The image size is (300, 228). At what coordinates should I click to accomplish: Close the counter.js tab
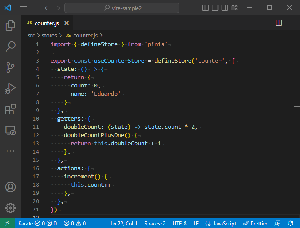(x=67, y=23)
